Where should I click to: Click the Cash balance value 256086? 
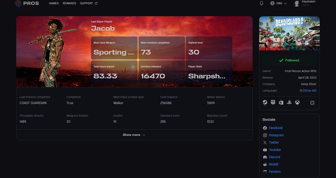pos(166,103)
